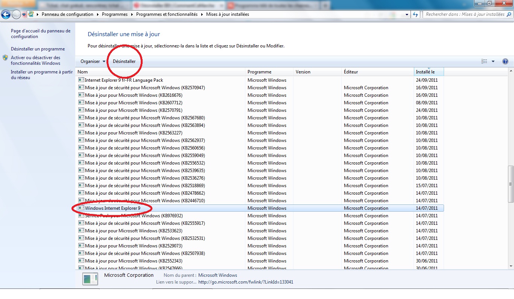
Task: Click the update icon for KB2570947
Action: 81,87
